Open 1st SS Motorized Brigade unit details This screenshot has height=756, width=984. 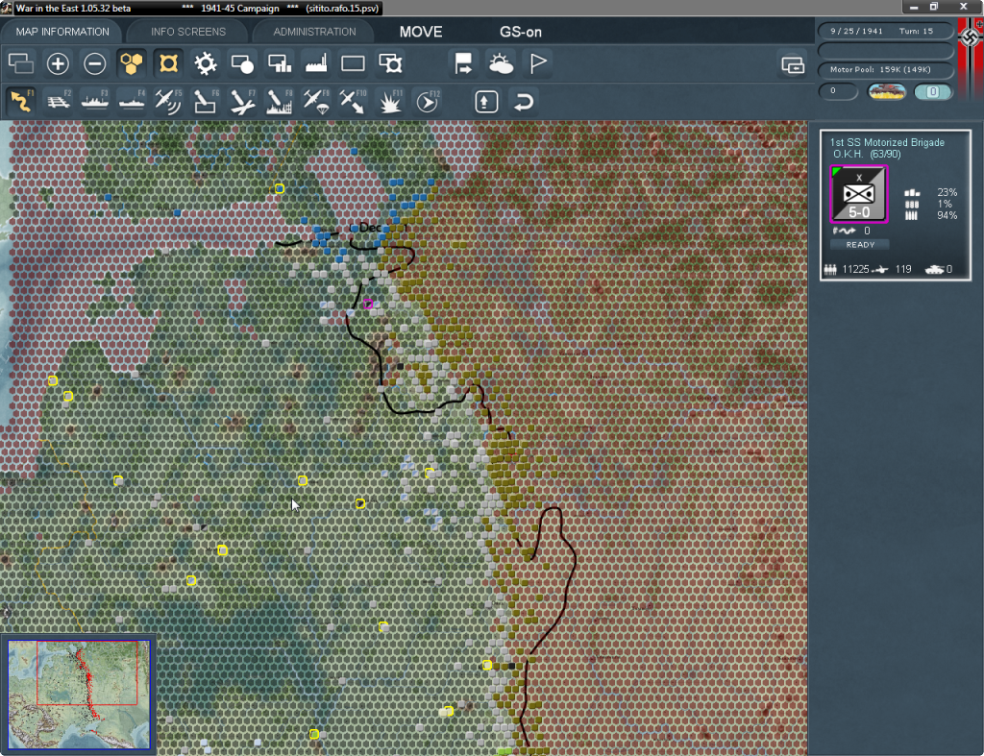tap(887, 142)
